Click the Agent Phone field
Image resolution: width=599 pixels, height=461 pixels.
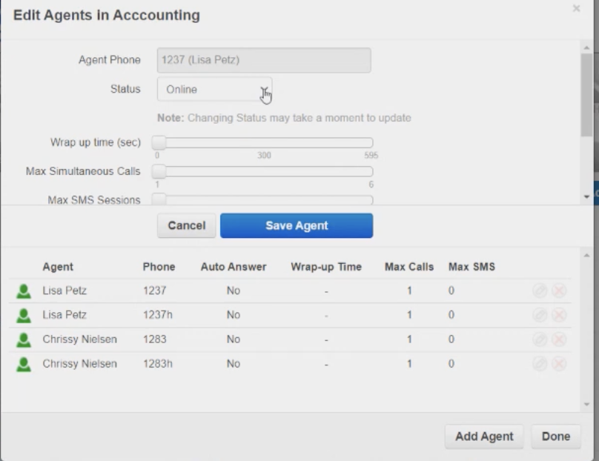tap(264, 60)
